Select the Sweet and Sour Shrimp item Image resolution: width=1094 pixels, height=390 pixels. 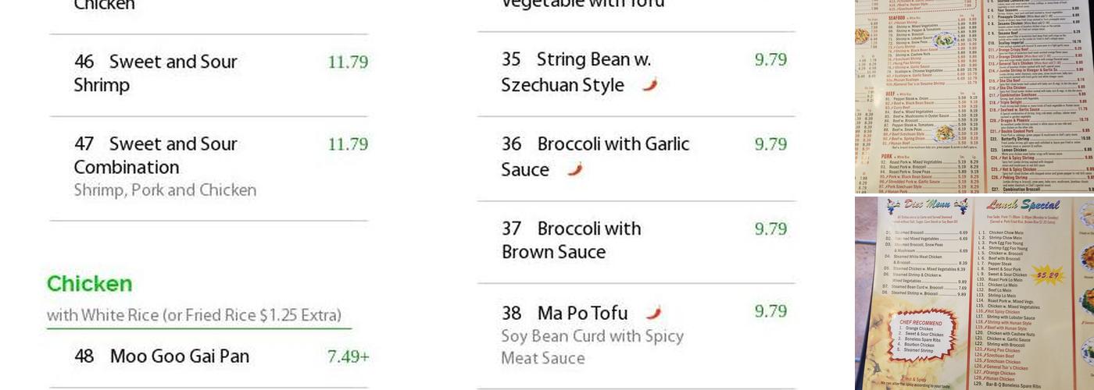[x=156, y=73]
